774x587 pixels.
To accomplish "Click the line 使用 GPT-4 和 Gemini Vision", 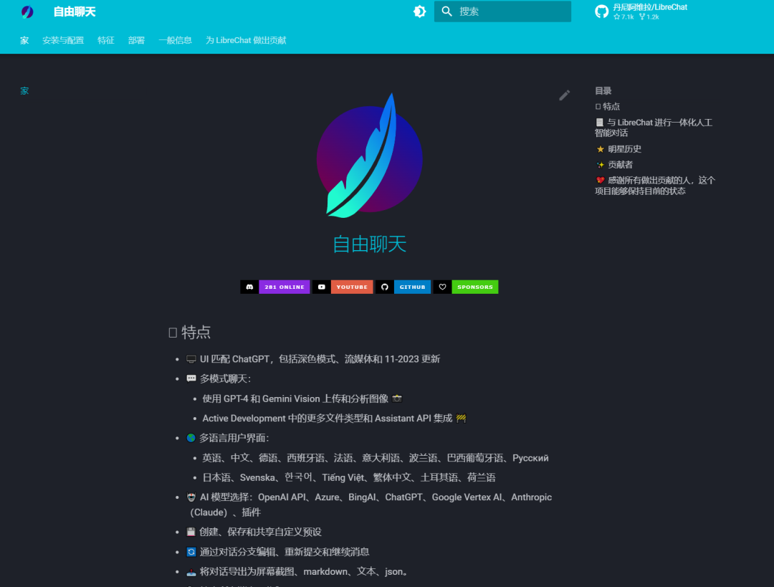I will click(302, 399).
